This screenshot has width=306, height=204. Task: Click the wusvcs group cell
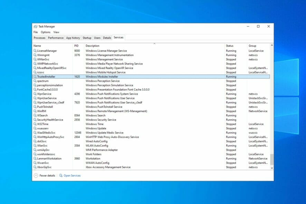click(x=253, y=133)
